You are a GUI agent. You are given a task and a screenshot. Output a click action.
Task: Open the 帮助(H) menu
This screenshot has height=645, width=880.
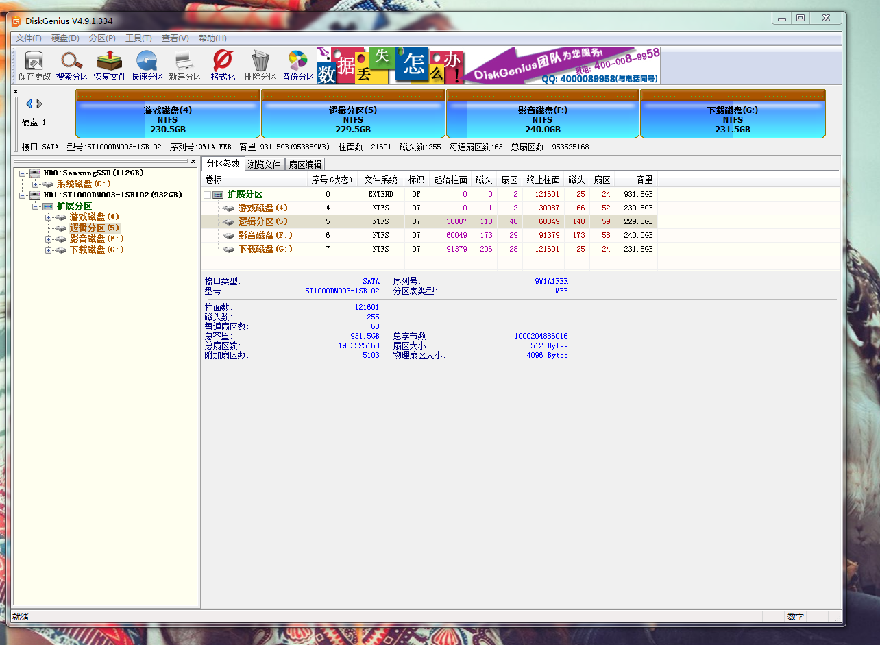click(212, 38)
